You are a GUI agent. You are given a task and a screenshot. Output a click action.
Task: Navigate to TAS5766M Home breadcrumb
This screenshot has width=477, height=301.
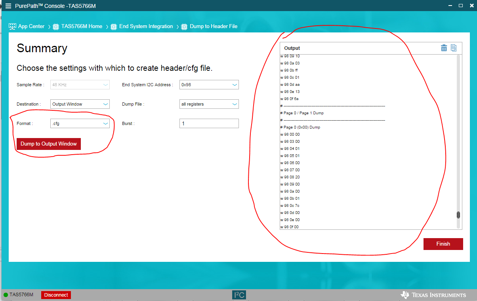(82, 27)
